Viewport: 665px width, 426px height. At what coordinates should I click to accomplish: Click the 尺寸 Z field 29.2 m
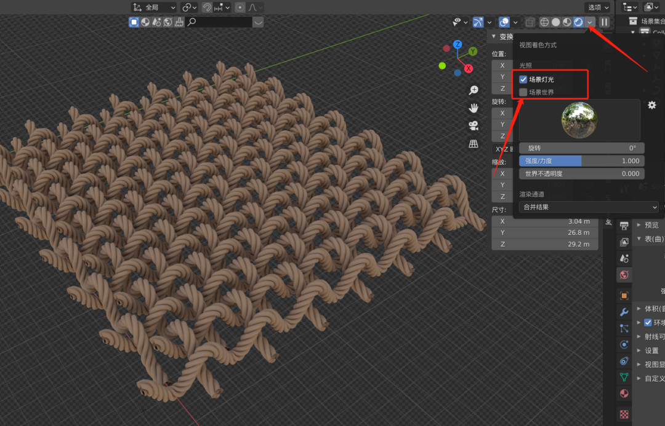[544, 244]
